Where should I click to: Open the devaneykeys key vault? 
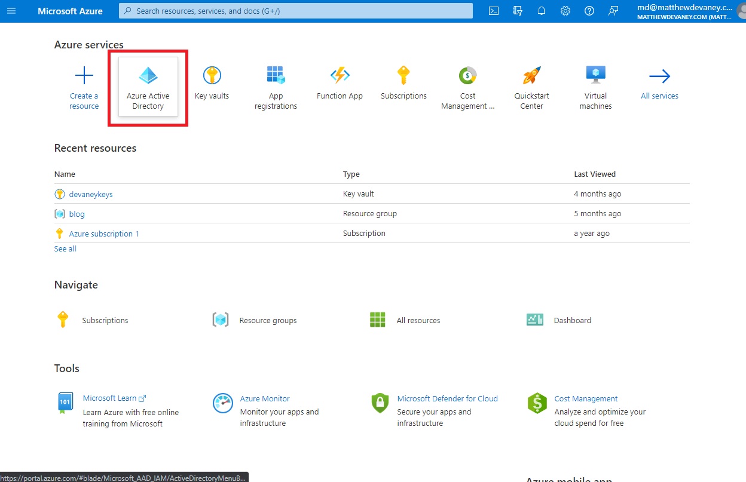pos(90,194)
